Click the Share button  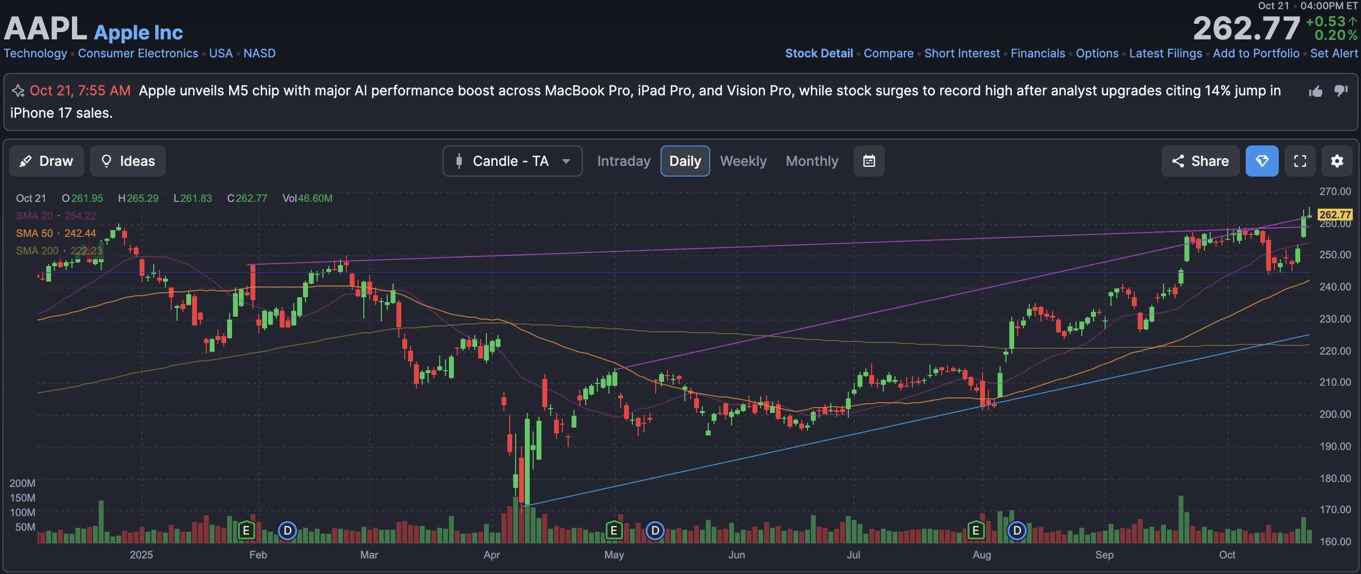pos(1200,161)
